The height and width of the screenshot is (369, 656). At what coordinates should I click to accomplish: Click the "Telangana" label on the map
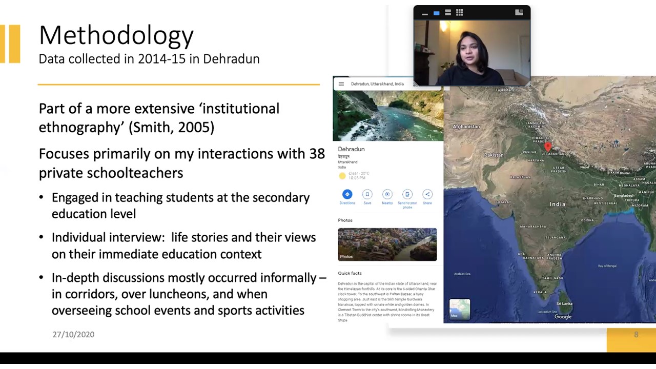(x=556, y=238)
